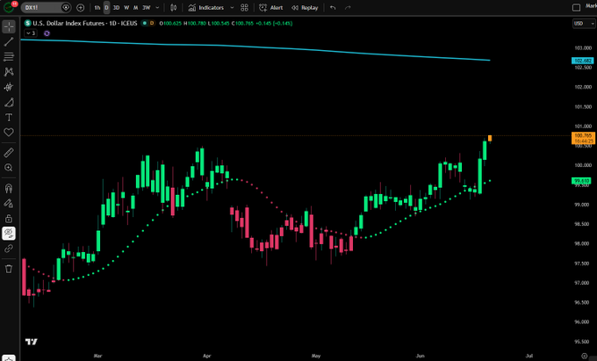This screenshot has width=597, height=361.
Task: Open the candlestick chart type selector
Action: [x=173, y=8]
